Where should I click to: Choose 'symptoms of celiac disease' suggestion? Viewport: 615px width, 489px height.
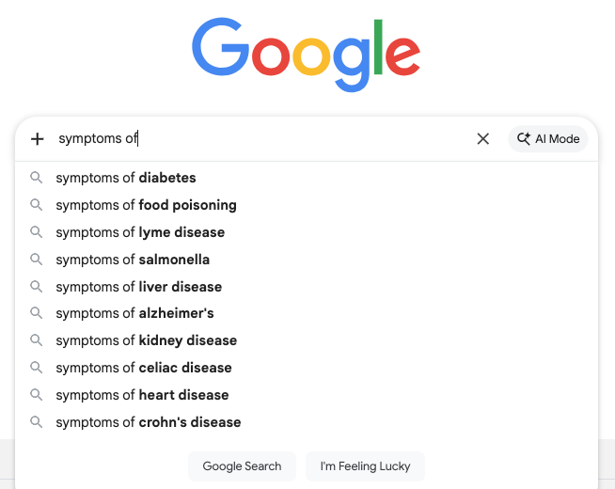click(144, 368)
